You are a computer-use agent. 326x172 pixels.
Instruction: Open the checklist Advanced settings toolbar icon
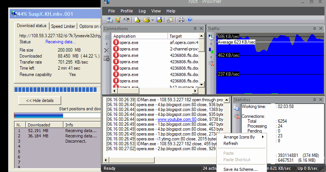coord(170,20)
